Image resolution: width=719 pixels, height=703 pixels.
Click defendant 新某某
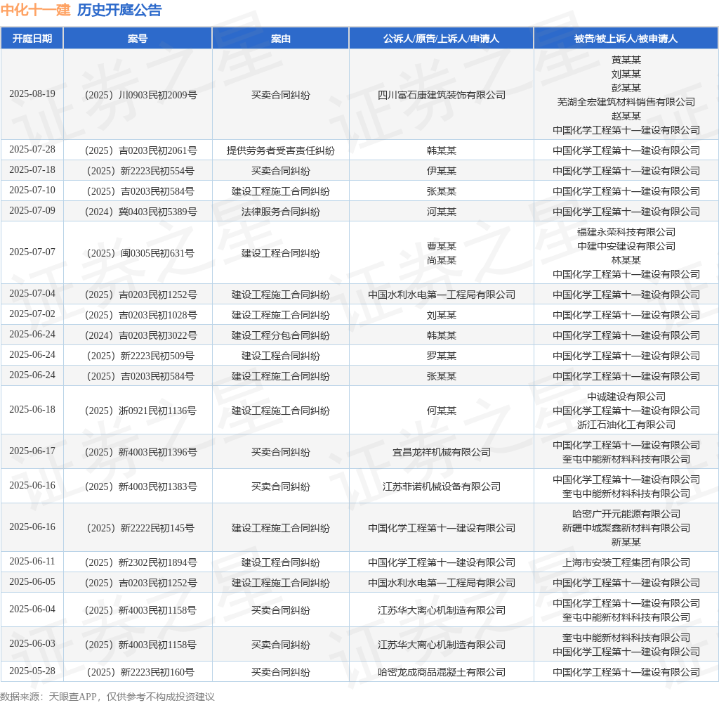(626, 542)
